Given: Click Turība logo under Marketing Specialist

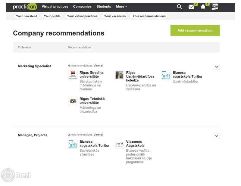Looking at the screenshot, I should click(166, 75).
